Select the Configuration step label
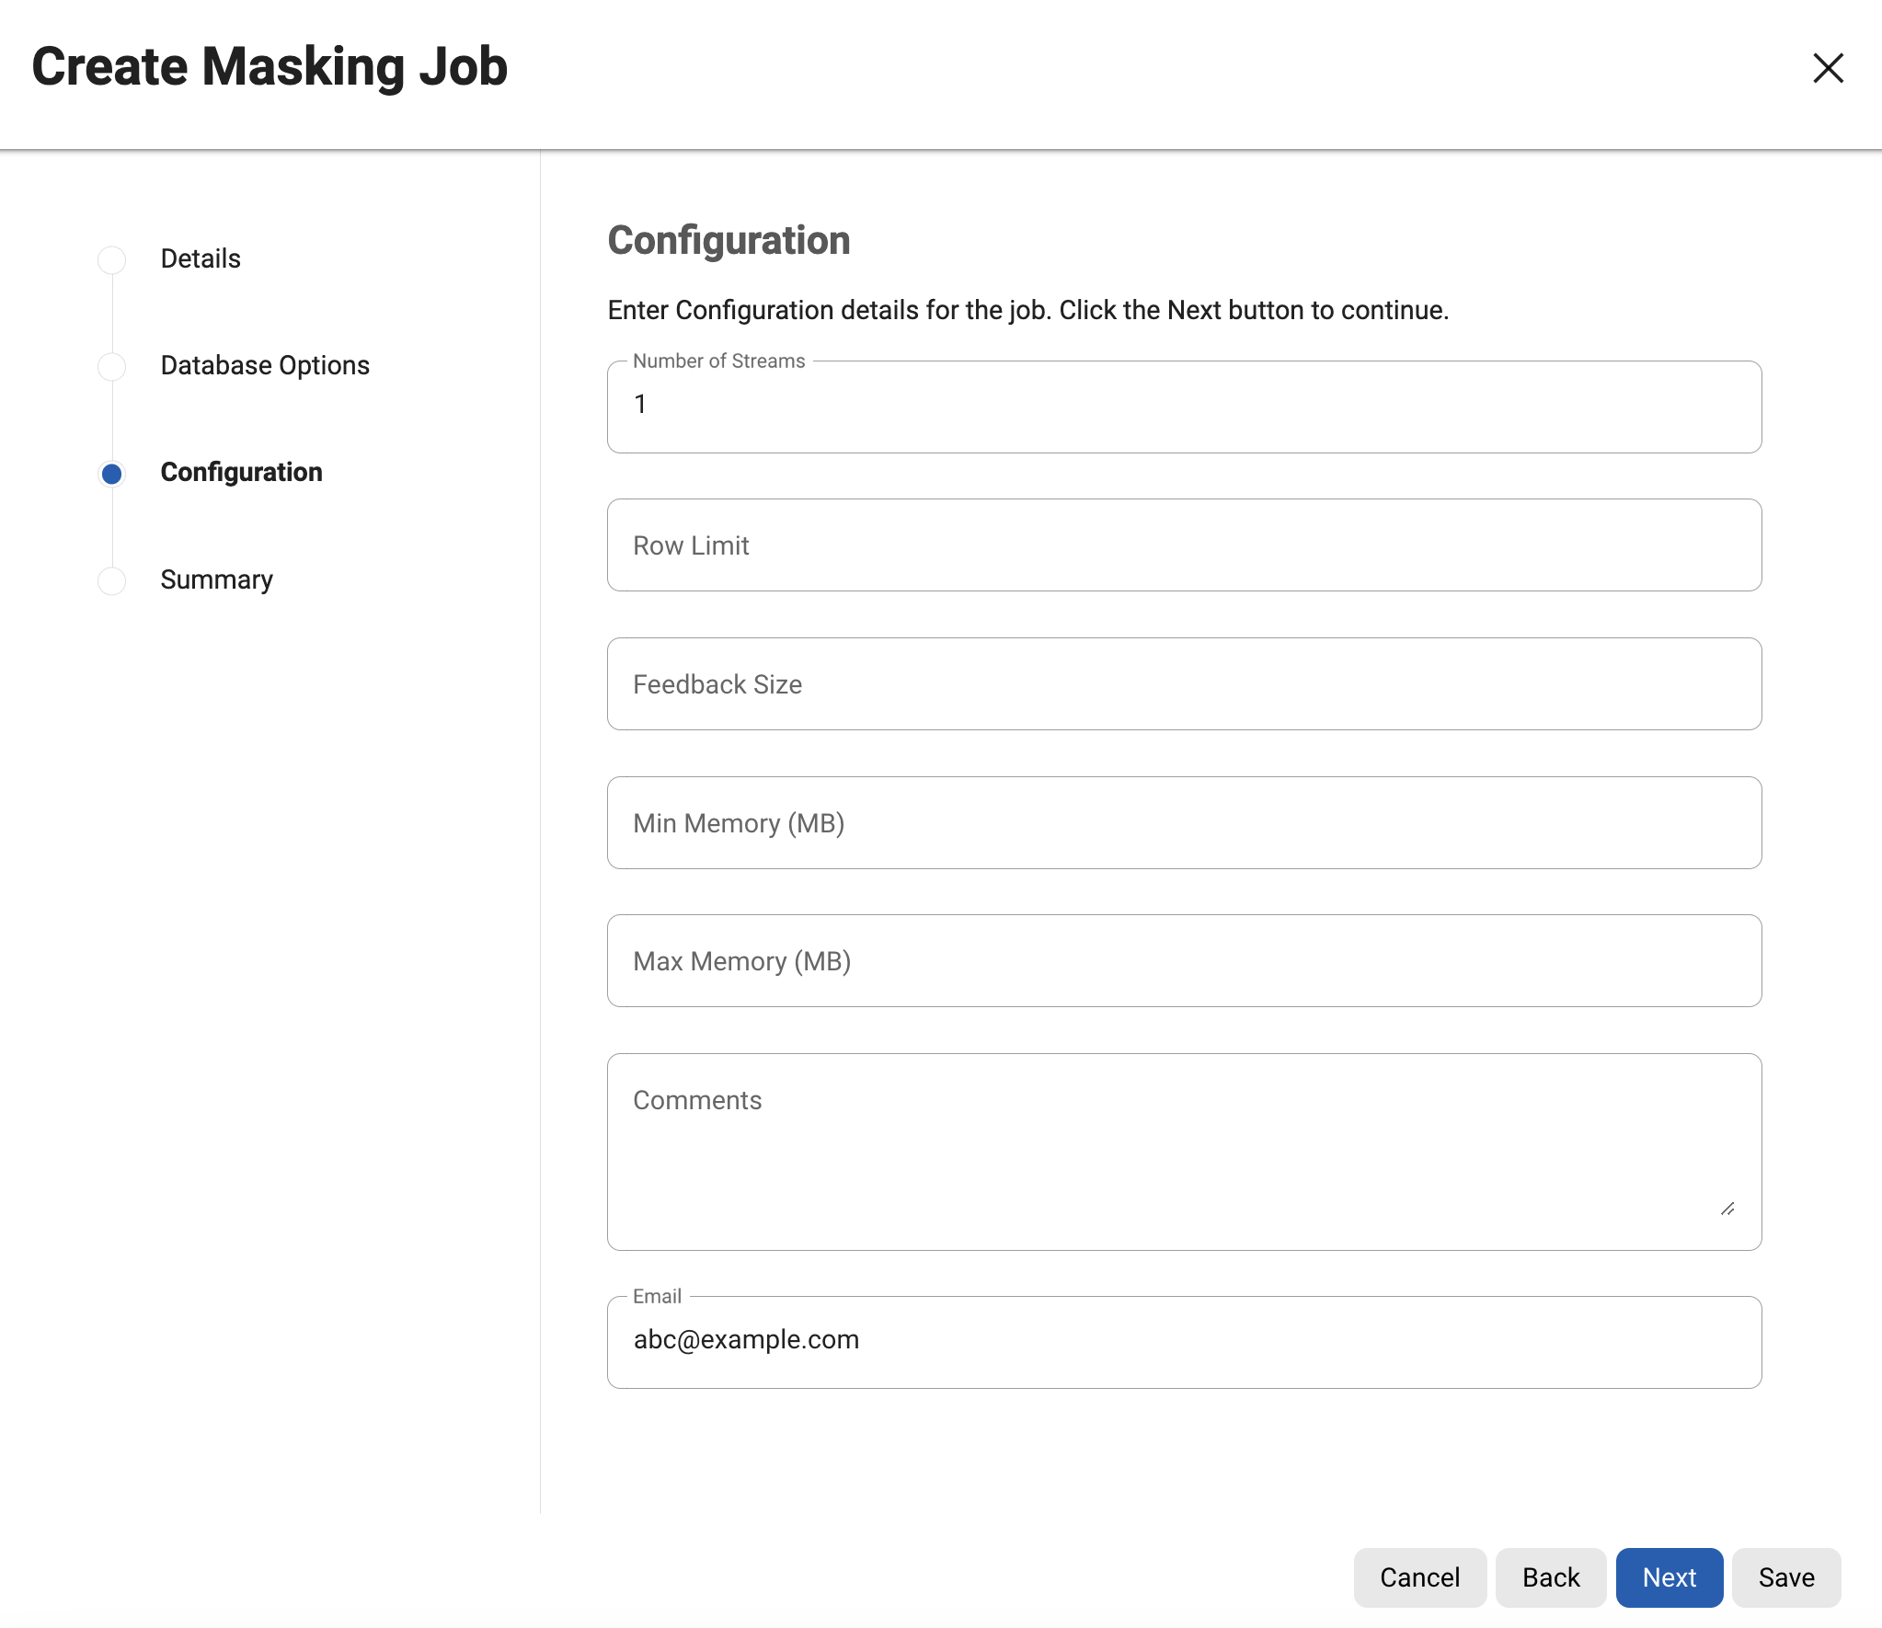 pyautogui.click(x=241, y=472)
